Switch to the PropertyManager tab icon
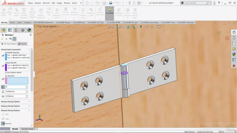The height and width of the screenshot is (133, 237). 10,30
